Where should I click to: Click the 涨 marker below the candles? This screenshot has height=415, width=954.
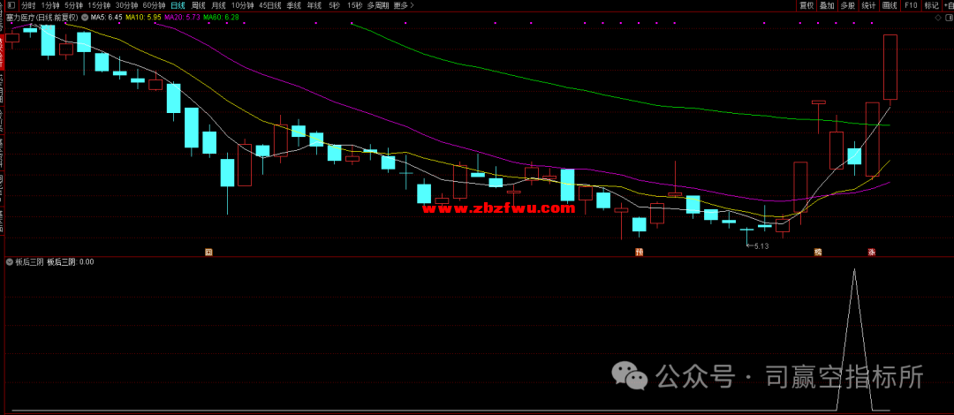click(871, 252)
